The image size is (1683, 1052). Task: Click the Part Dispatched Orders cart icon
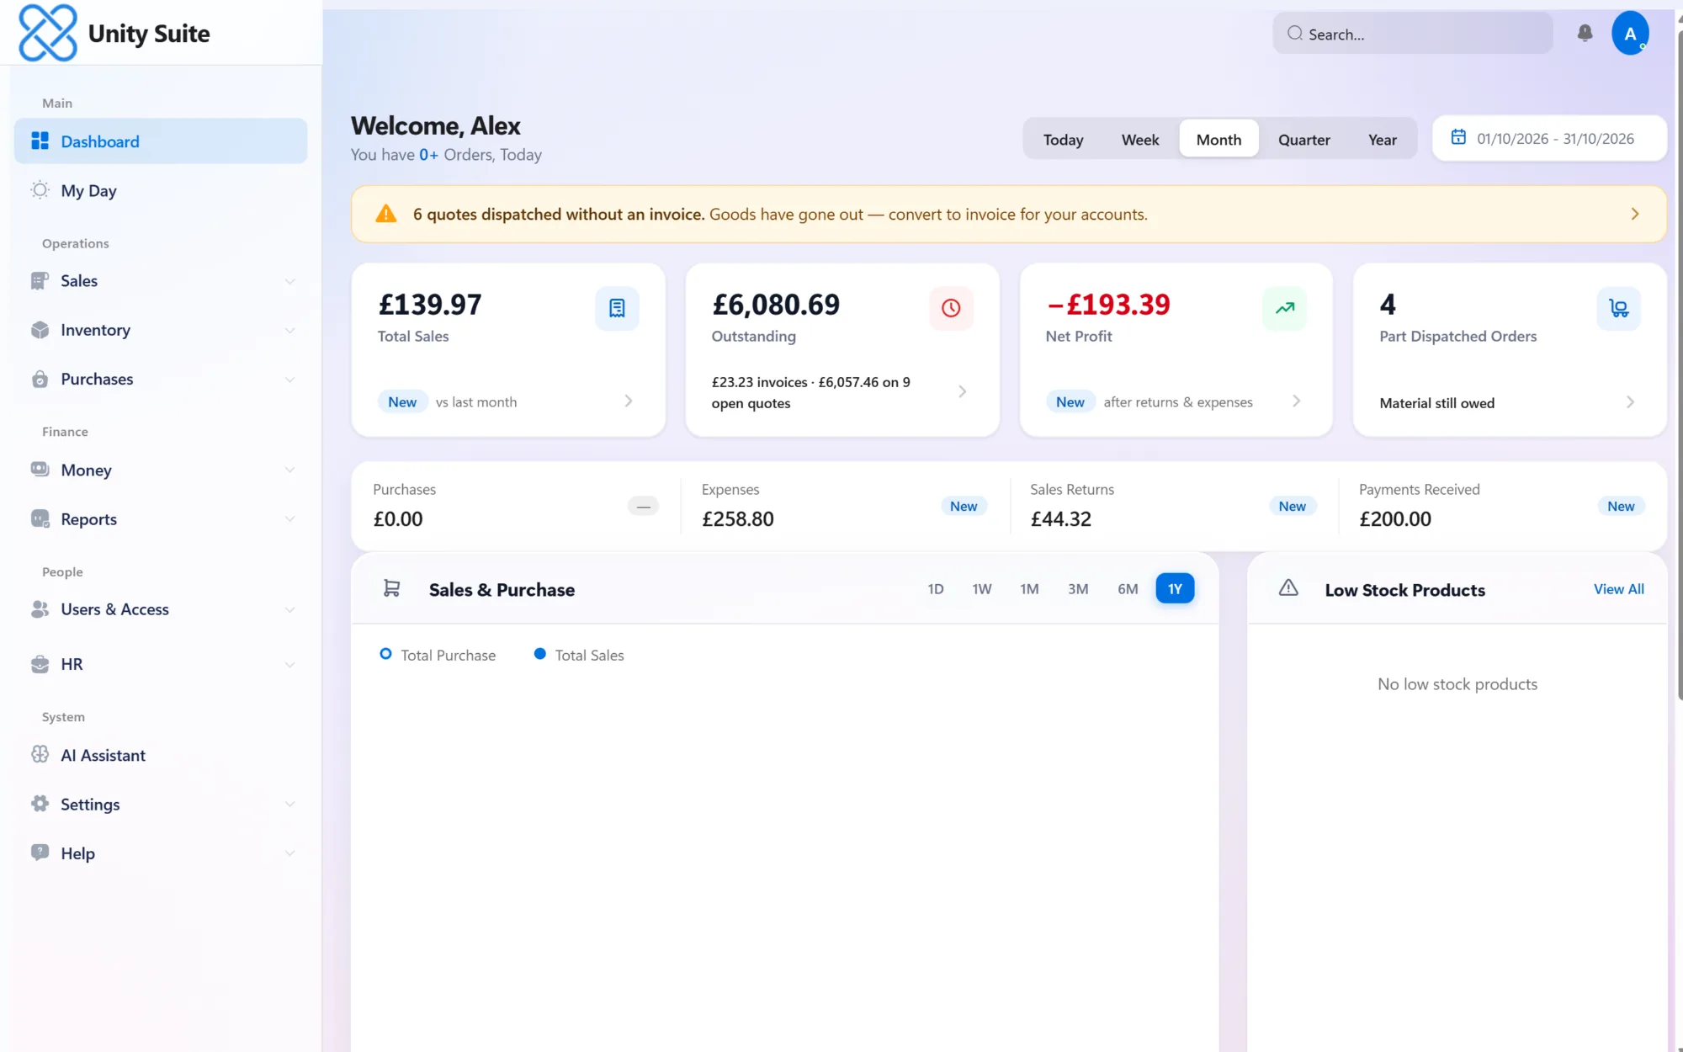(x=1618, y=308)
